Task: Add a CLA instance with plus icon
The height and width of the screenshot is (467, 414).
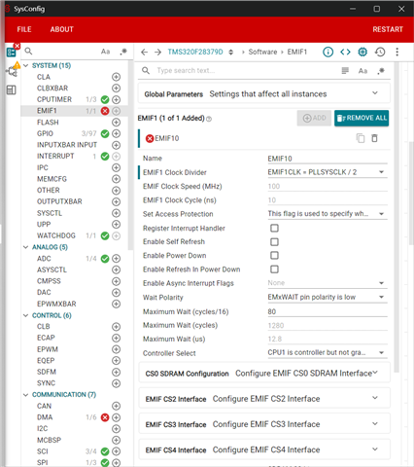Action: click(116, 77)
